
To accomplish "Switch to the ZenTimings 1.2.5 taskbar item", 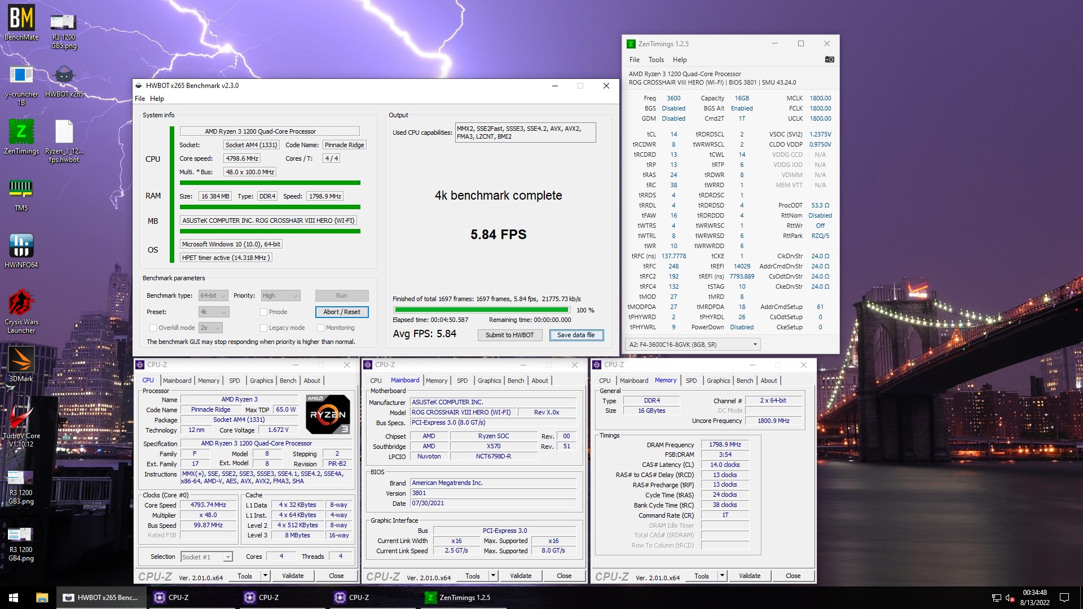I will tap(463, 597).
